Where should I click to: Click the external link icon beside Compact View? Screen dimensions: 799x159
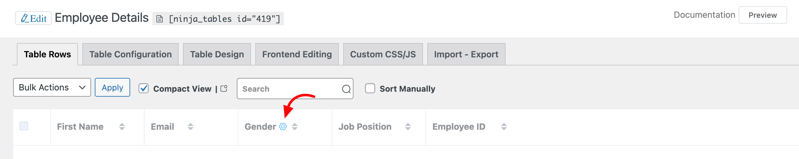(x=224, y=89)
